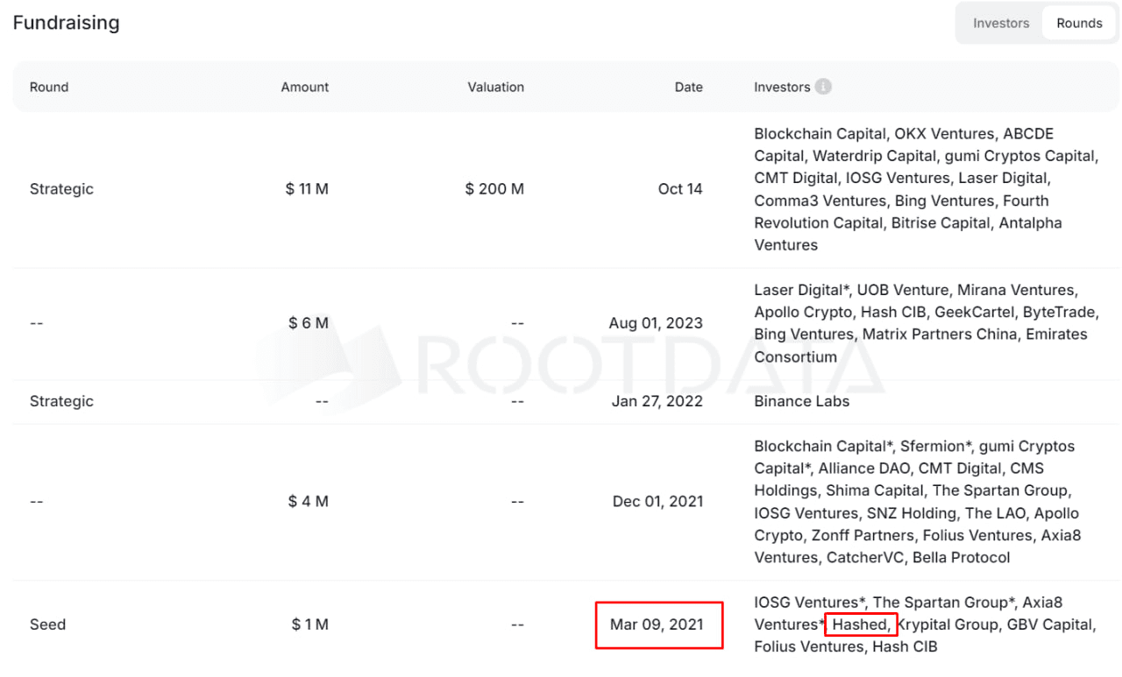Image resolution: width=1122 pixels, height=677 pixels.
Task: Click the Date column header
Action: [x=689, y=87]
